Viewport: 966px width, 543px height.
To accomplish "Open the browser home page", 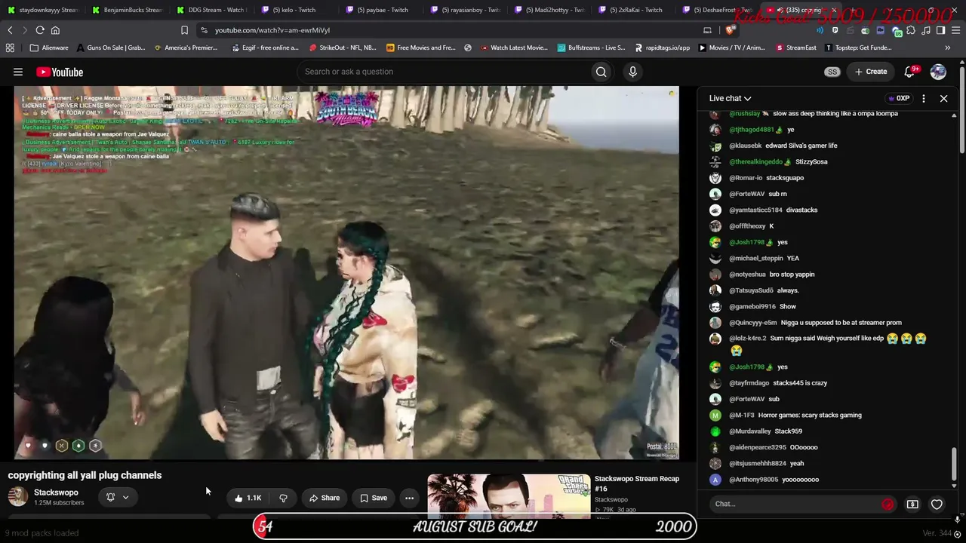I will [x=55, y=30].
